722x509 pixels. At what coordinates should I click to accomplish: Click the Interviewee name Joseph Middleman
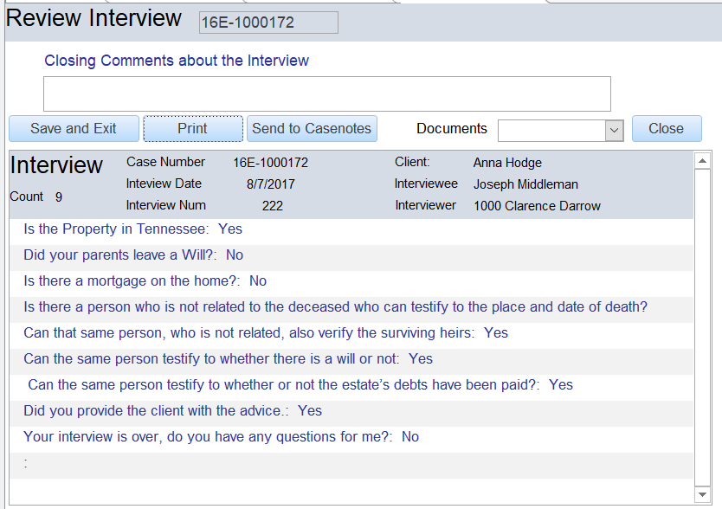click(525, 184)
